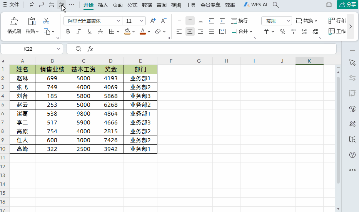Toggle Italic formatting

pos(79,31)
